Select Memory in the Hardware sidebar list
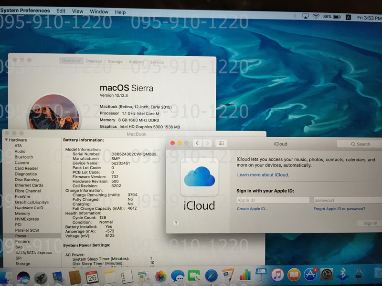 tap(22, 213)
